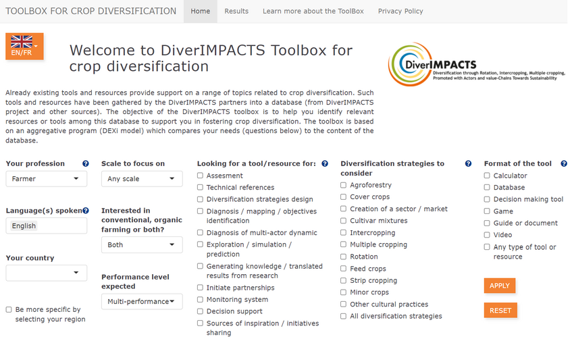Check Exploration / simulation / prediction

pyautogui.click(x=200, y=244)
